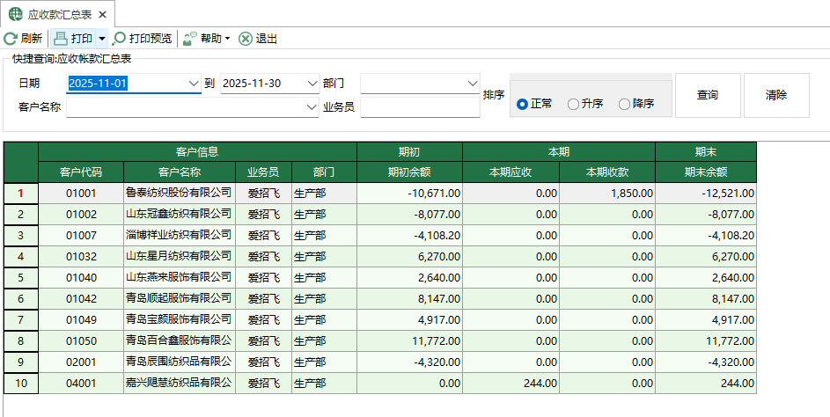830x417 pixels.
Task: Click the -12,521.00 ending balance cell
Action: [x=706, y=194]
